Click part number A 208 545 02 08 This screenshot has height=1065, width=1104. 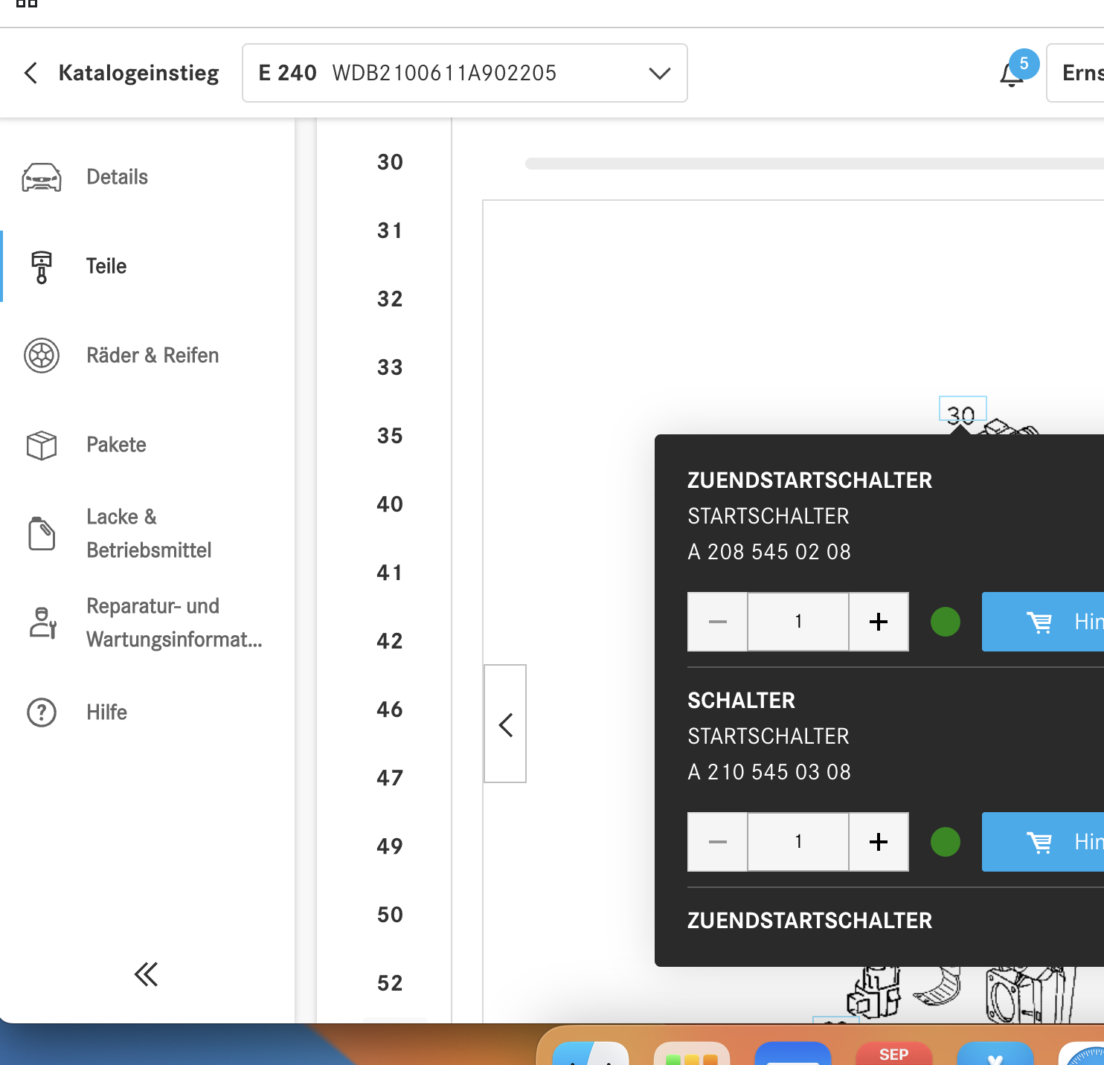tap(769, 552)
